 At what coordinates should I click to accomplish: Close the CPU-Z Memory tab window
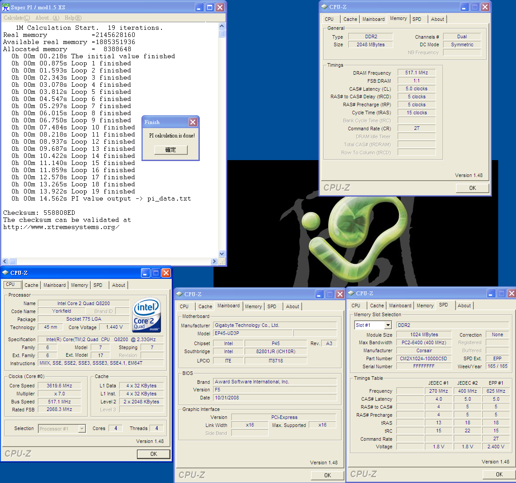485,7
